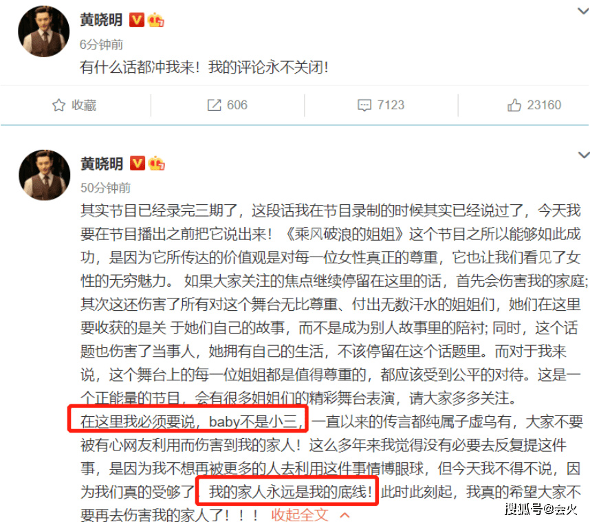Click the 23160 likes count
This screenshot has width=590, height=522.
tap(544, 105)
